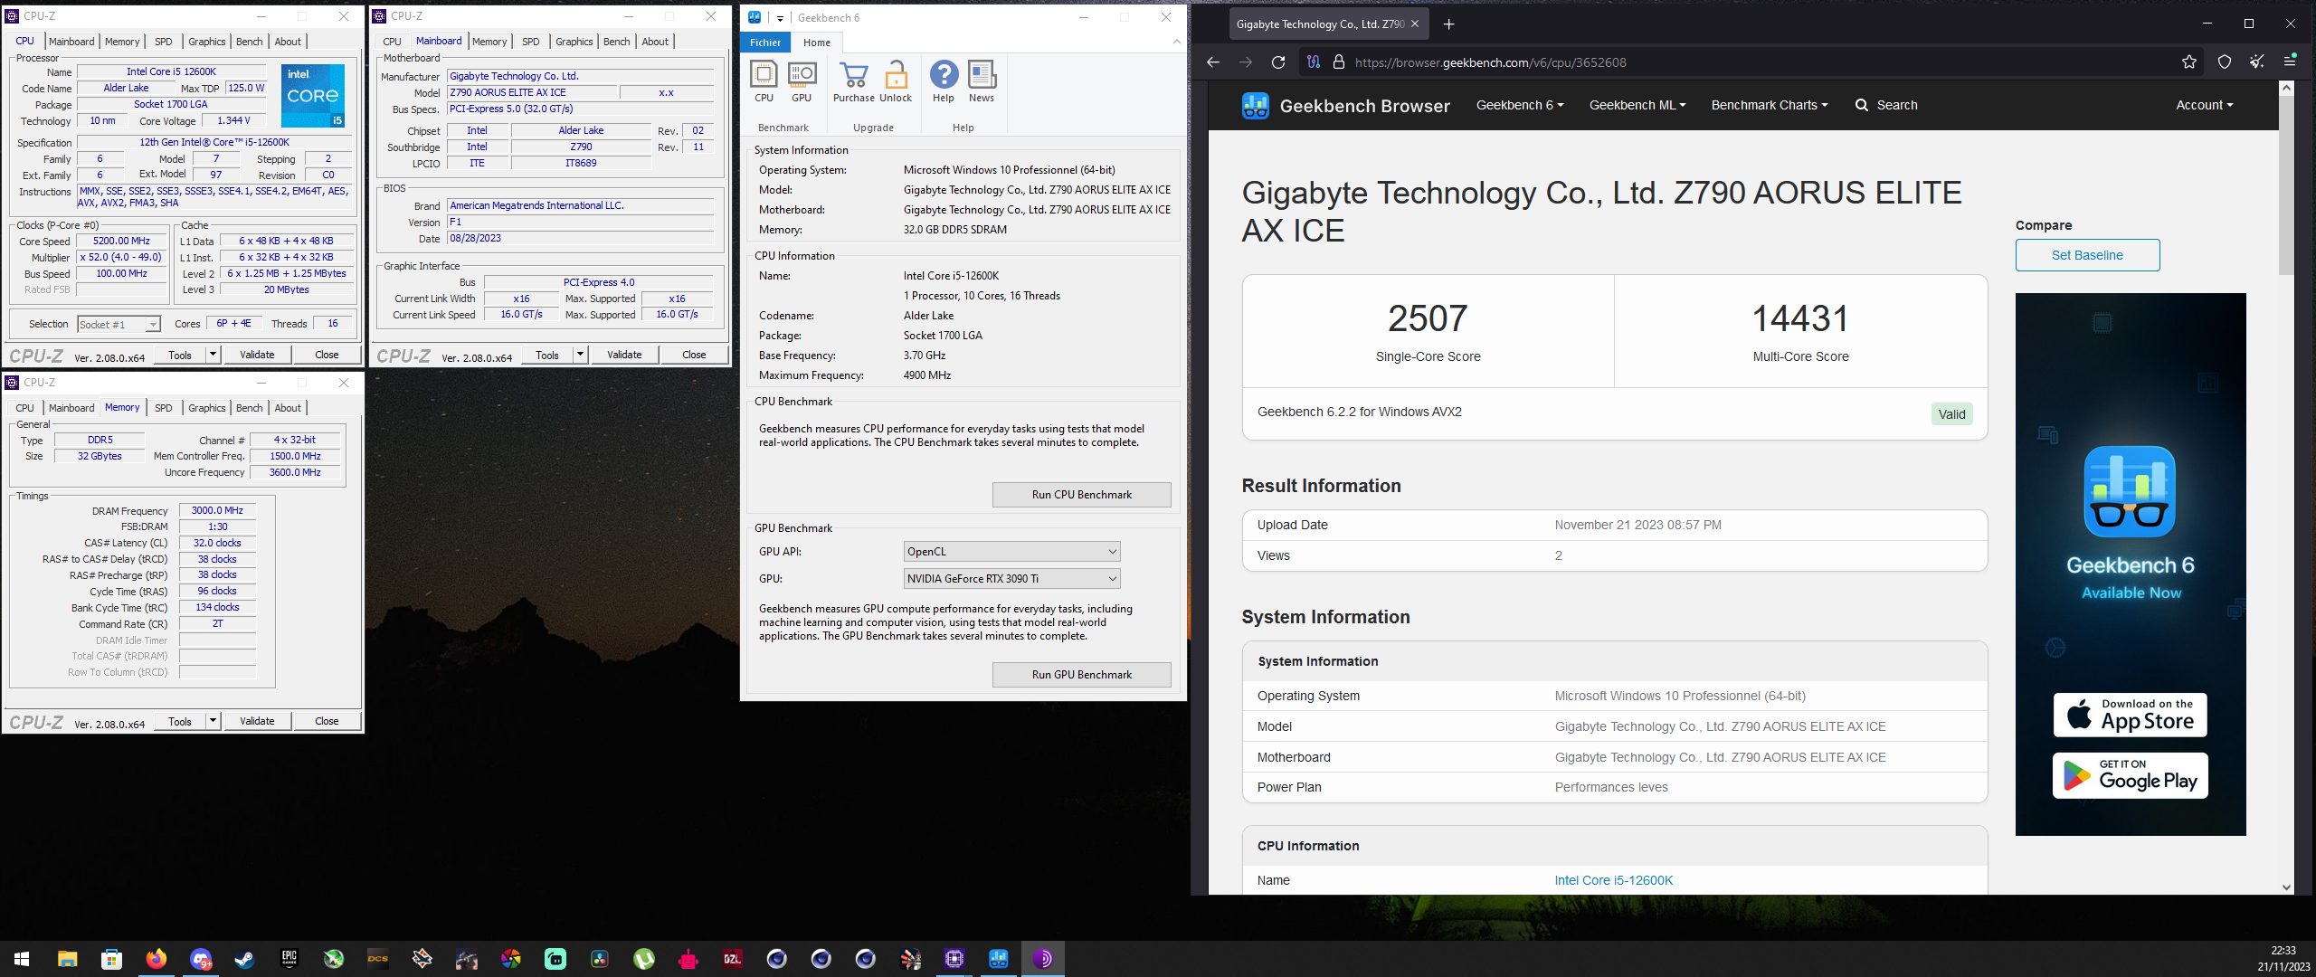
Task: Switch to SPD tab in CPU-Z Memory window
Action: tap(163, 408)
